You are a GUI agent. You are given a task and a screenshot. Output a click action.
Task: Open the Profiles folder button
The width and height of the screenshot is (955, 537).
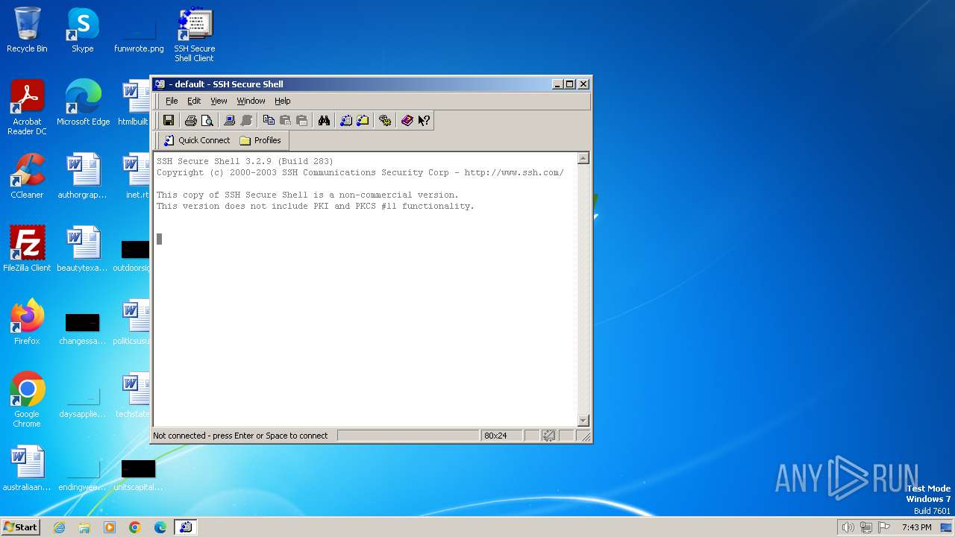point(260,140)
